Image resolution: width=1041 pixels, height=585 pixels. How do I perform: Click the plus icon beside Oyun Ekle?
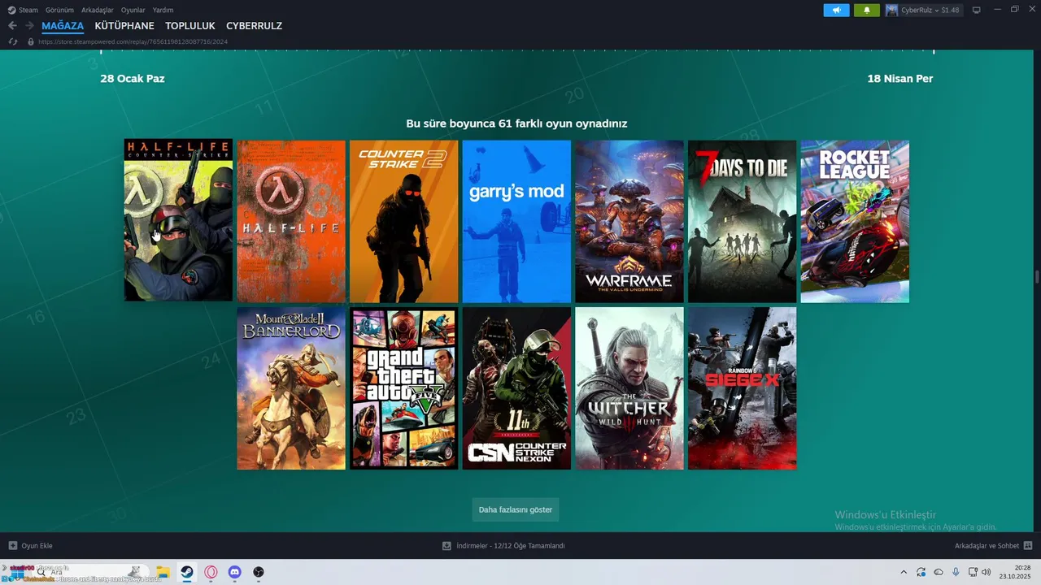click(12, 546)
